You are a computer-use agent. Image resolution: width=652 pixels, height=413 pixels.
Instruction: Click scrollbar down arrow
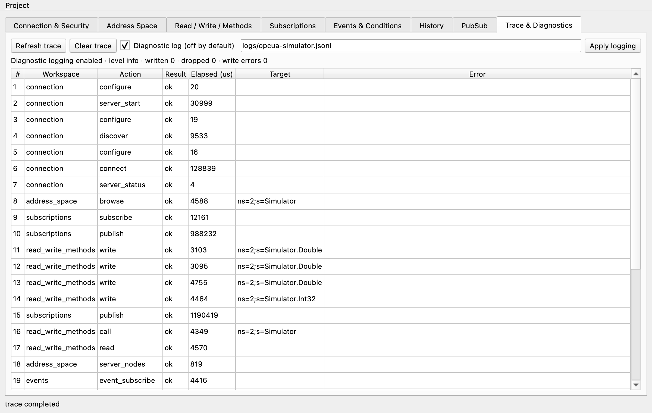point(636,385)
